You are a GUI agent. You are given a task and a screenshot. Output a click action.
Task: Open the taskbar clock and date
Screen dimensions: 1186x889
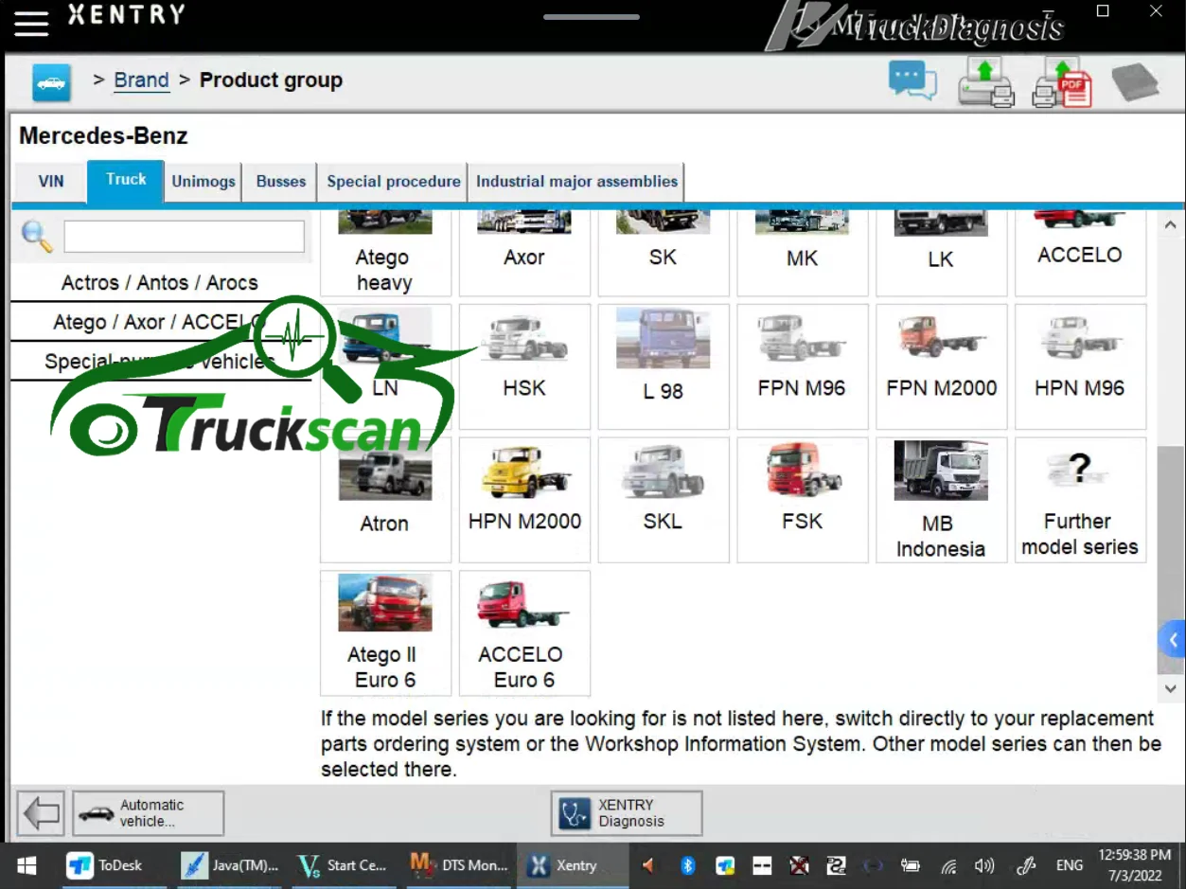(1136, 865)
